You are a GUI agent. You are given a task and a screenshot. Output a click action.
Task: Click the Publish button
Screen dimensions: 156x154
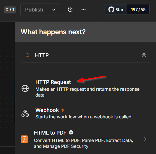click(x=34, y=10)
